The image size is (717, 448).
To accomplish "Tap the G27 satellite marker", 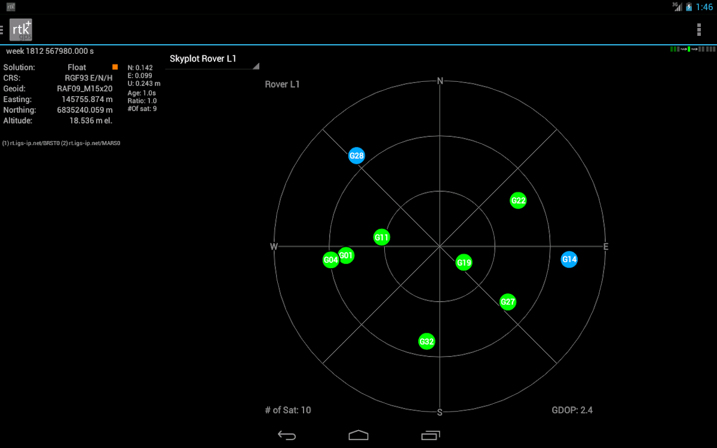I will coord(508,302).
